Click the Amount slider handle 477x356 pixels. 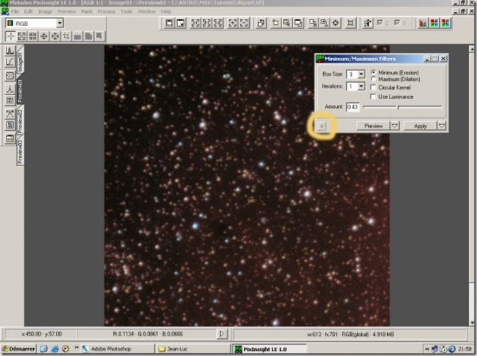(398, 107)
